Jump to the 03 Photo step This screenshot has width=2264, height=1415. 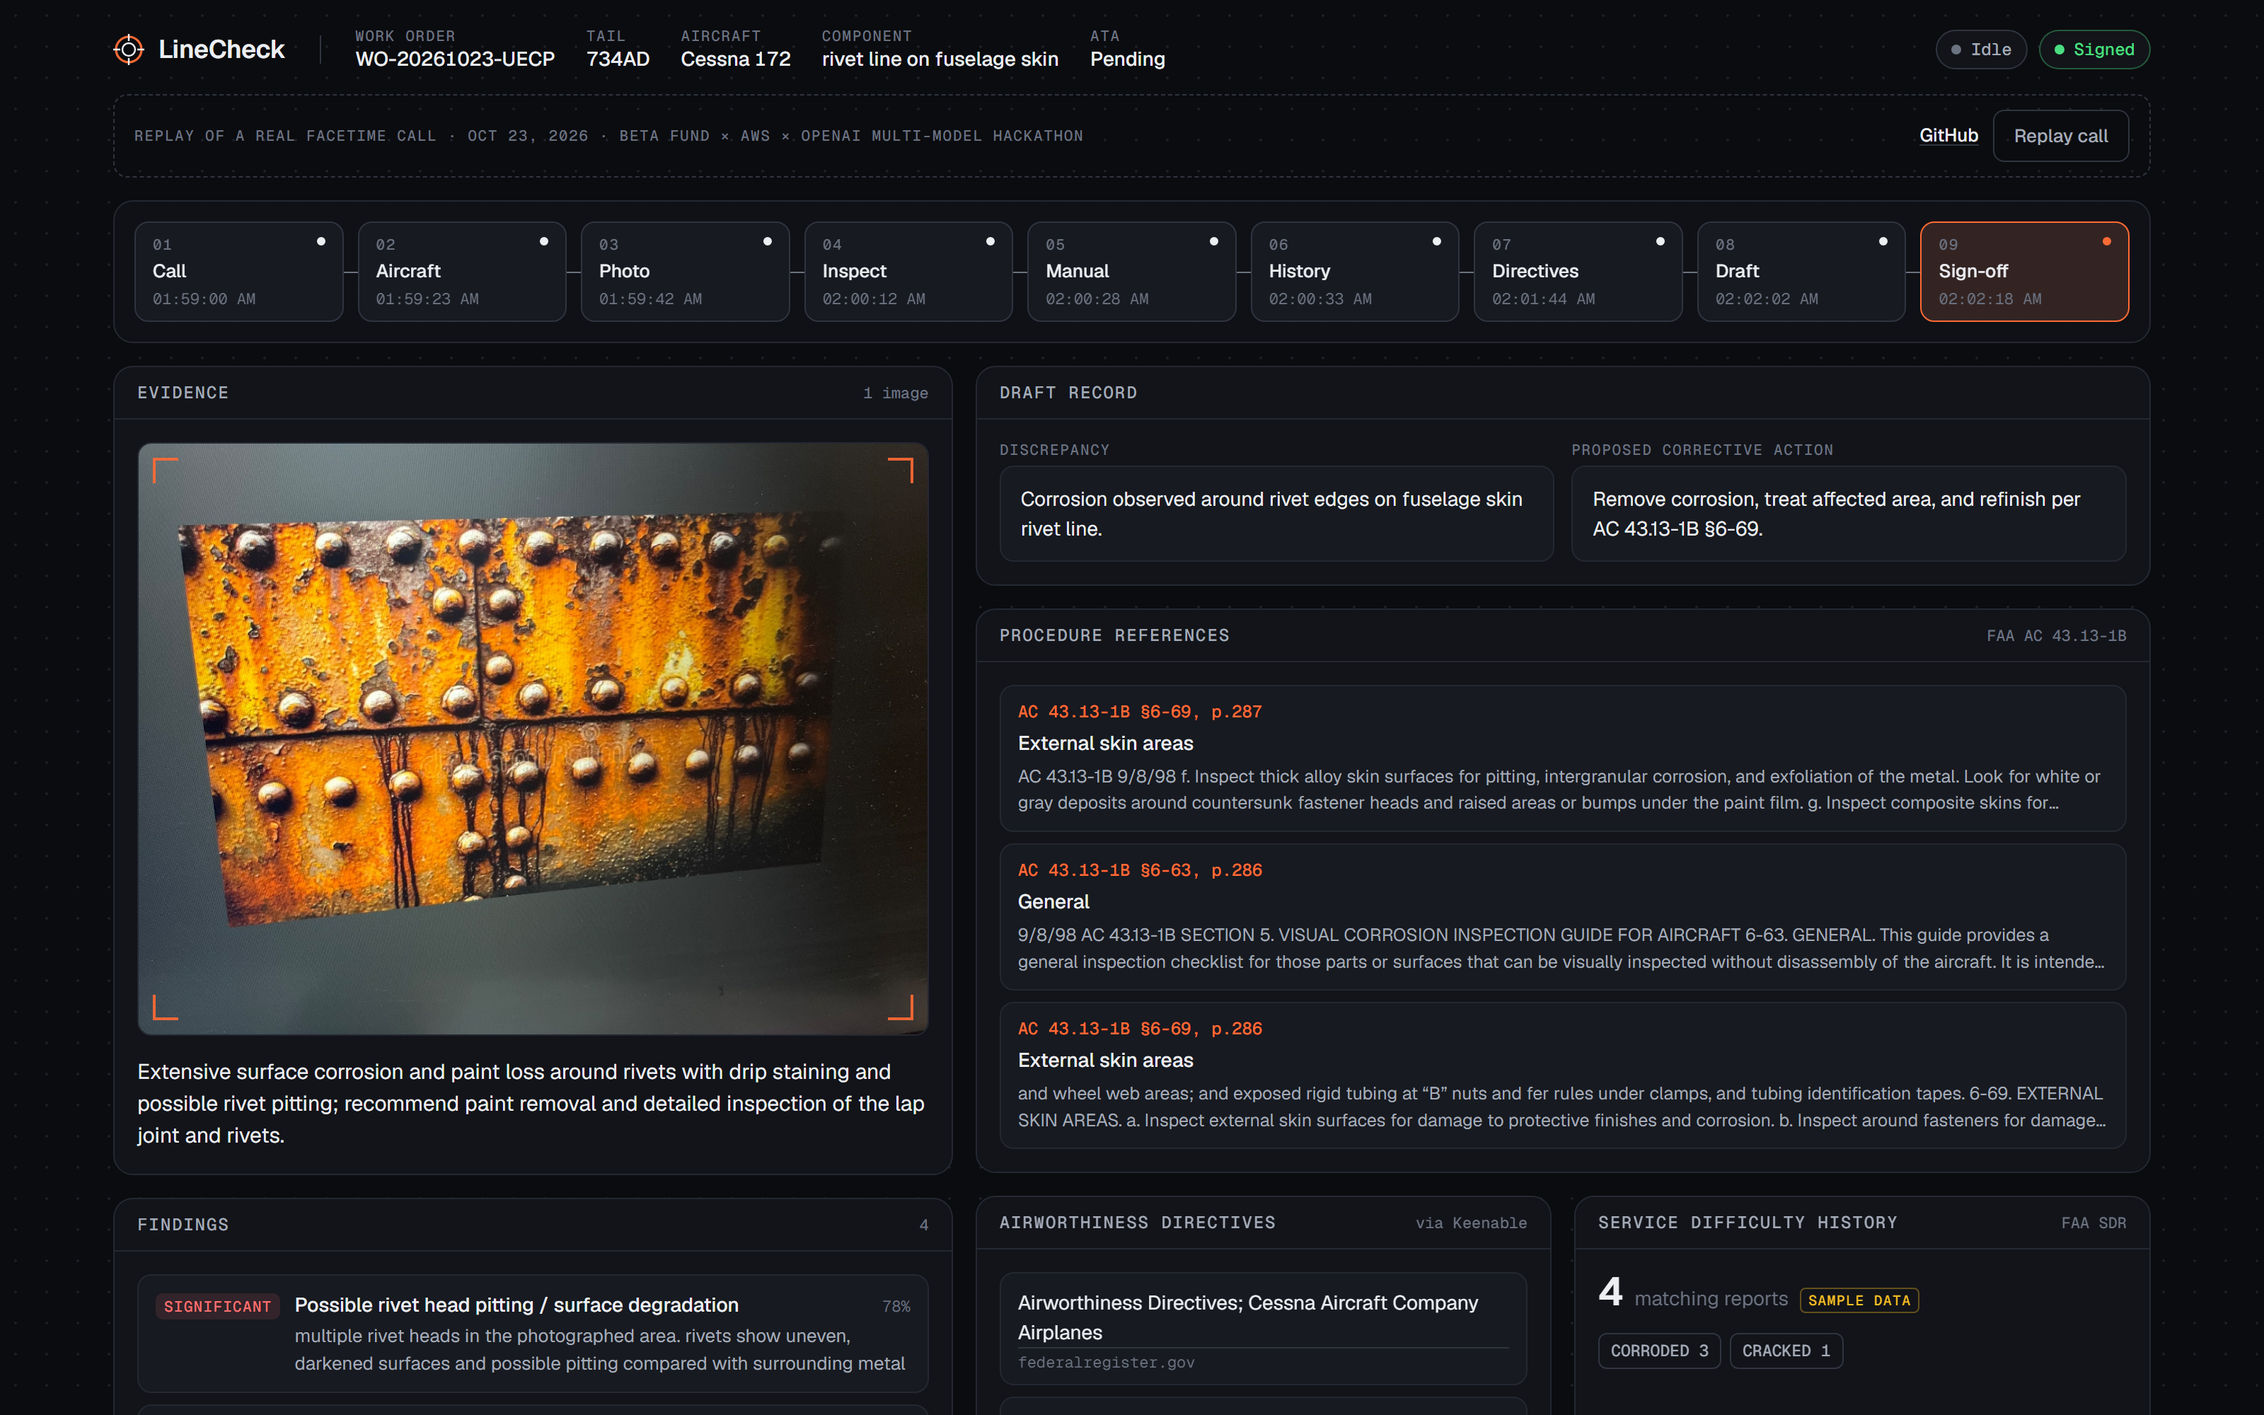click(685, 272)
